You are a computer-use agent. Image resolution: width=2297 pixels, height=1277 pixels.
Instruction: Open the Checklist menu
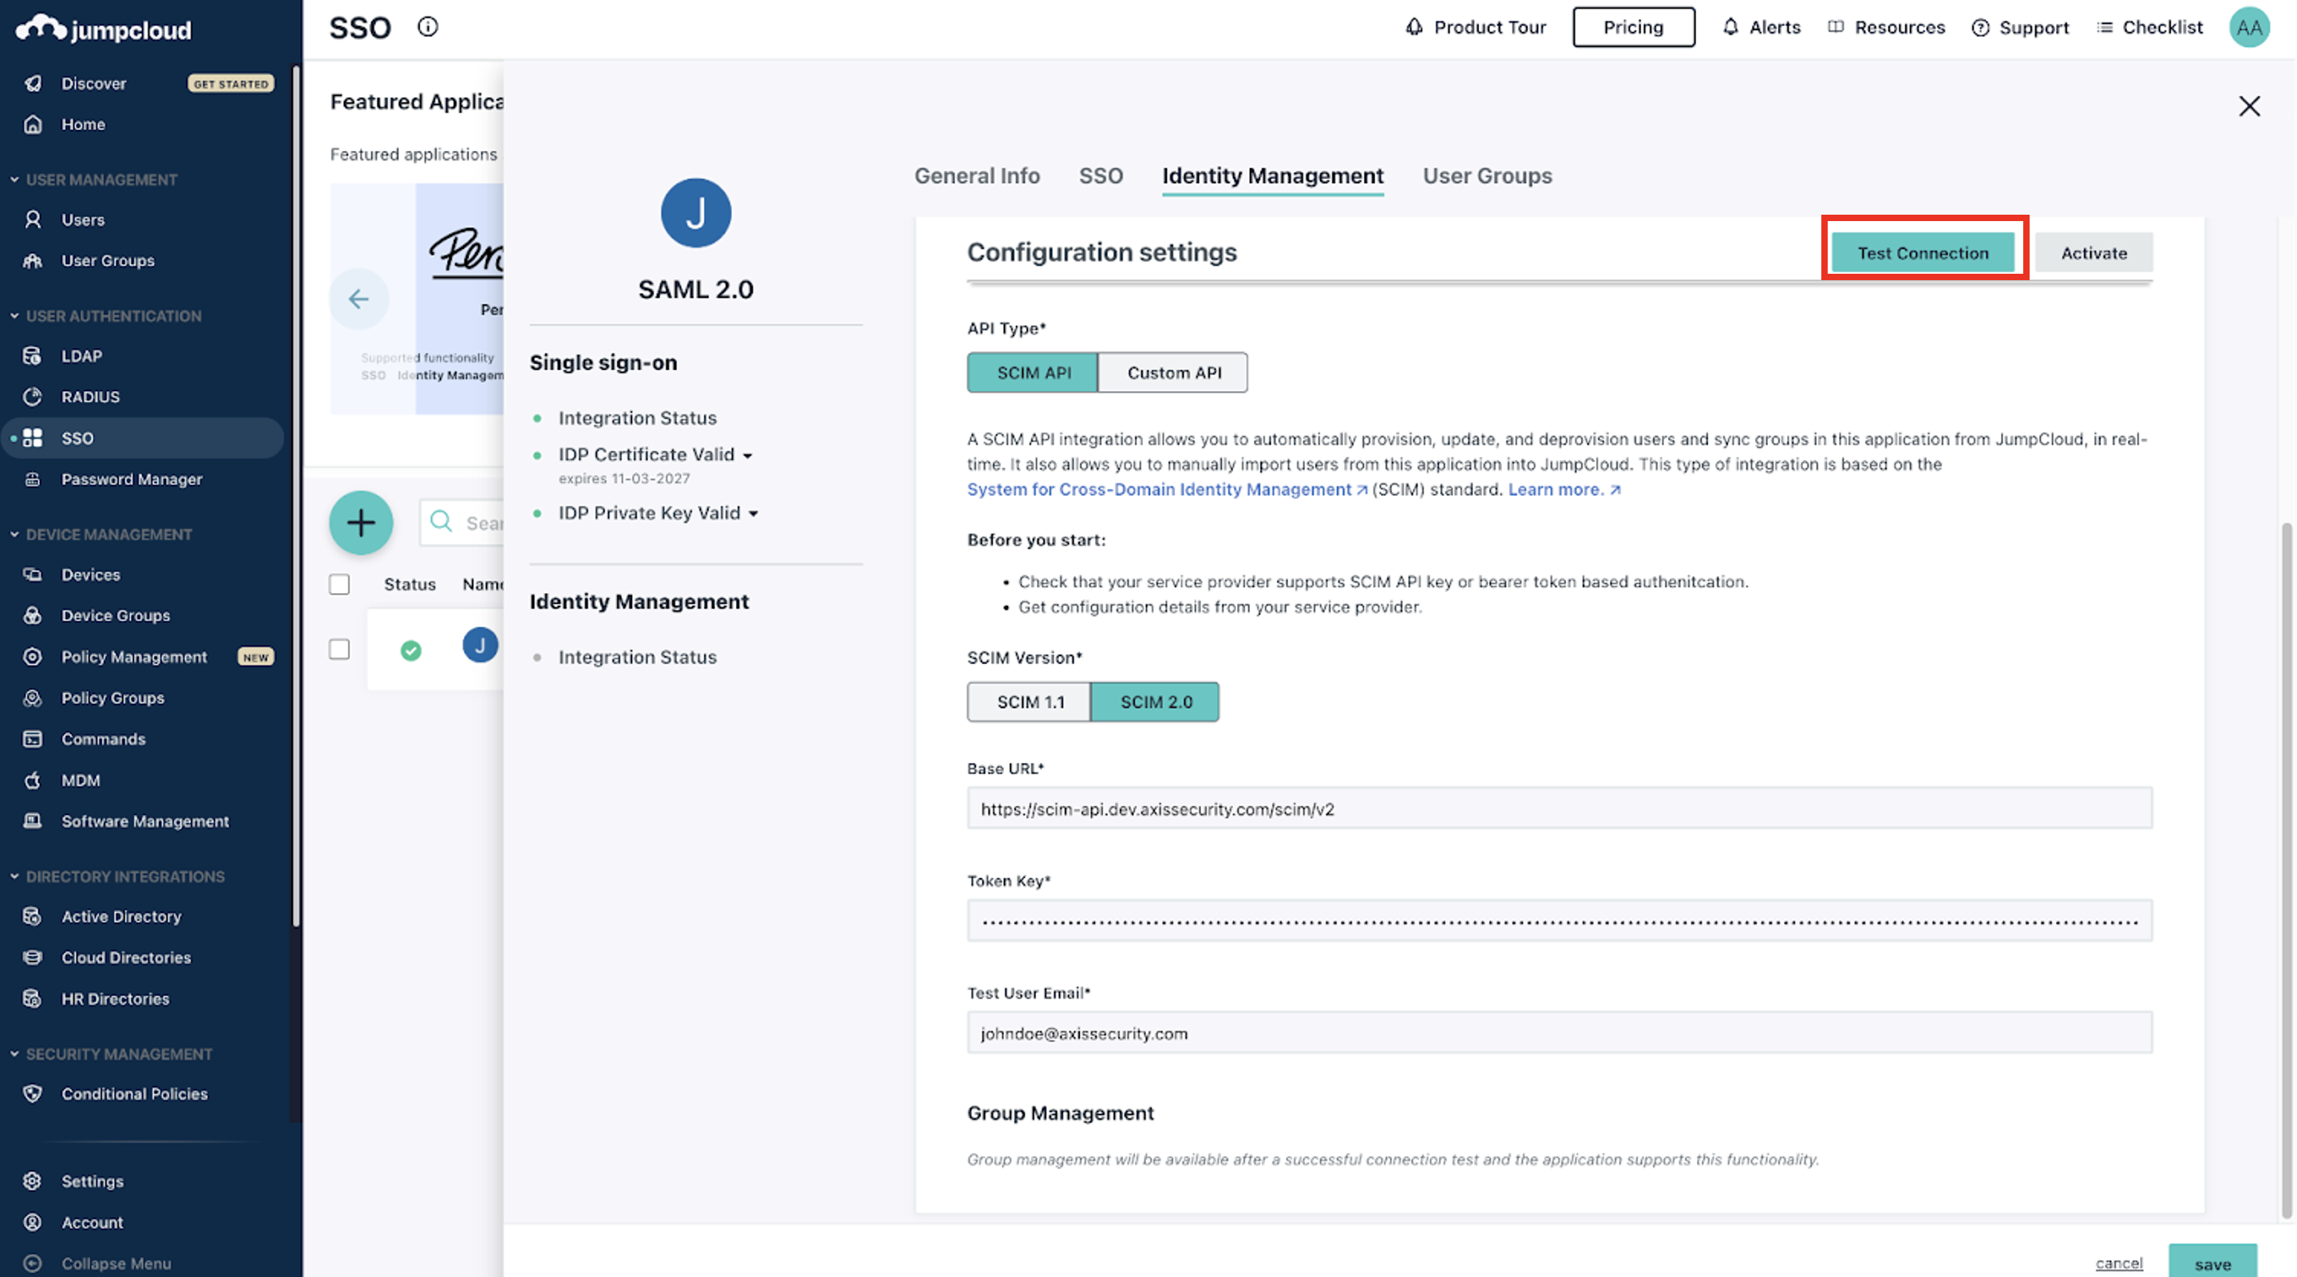coord(2149,28)
